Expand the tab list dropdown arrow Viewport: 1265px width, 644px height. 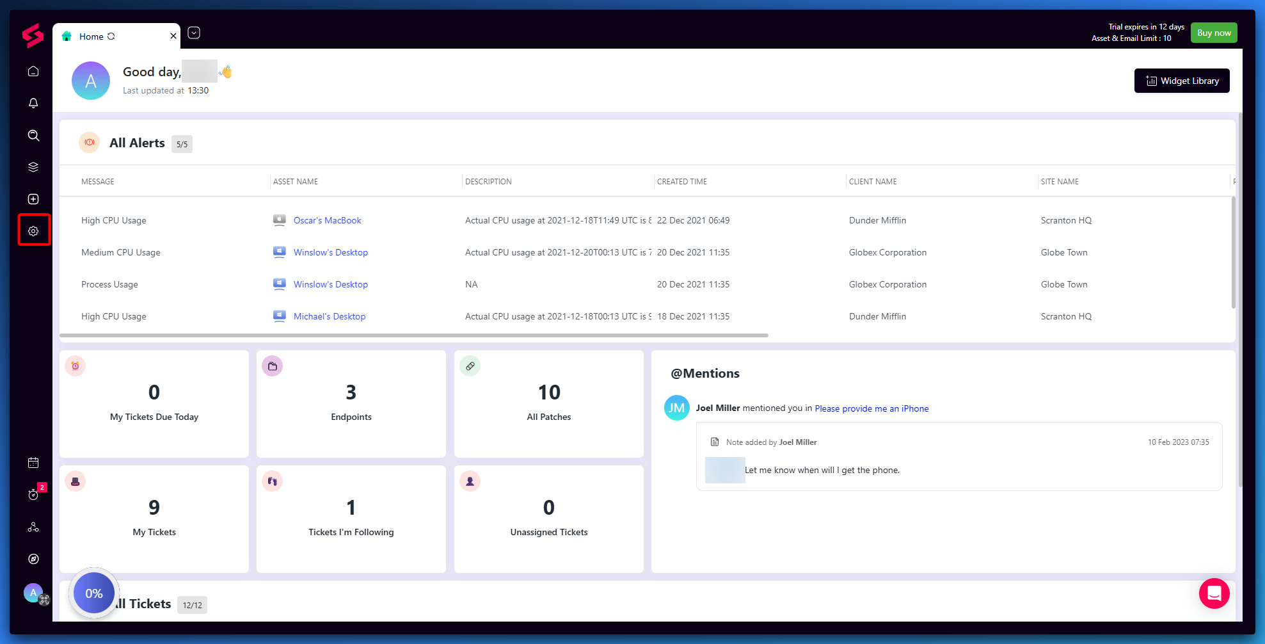(194, 33)
